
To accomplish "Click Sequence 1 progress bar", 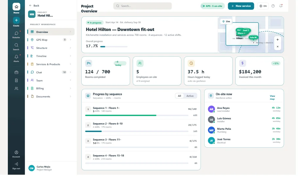I will click(137, 115).
